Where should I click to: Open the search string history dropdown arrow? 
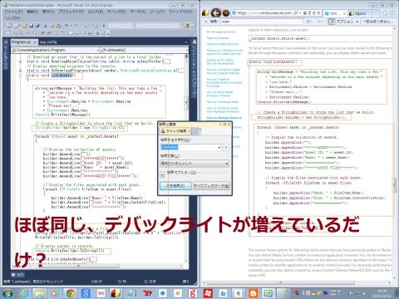pyautogui.click(x=219, y=147)
